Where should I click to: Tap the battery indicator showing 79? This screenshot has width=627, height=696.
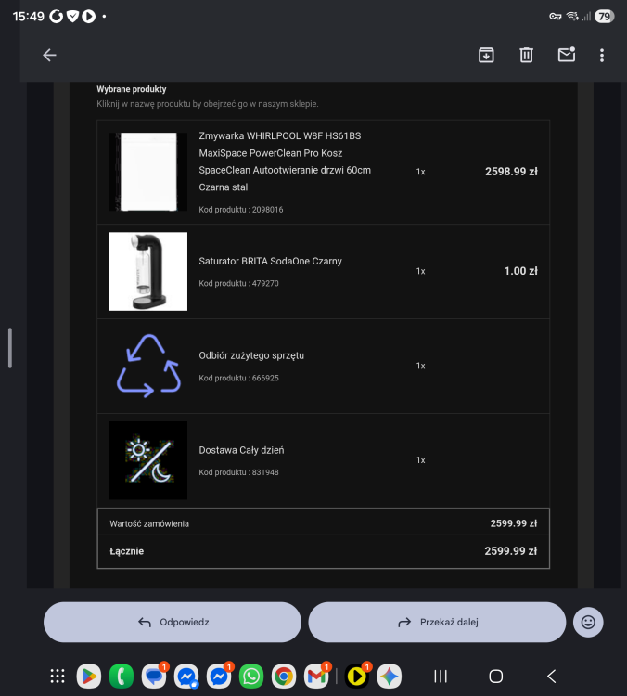pos(605,17)
